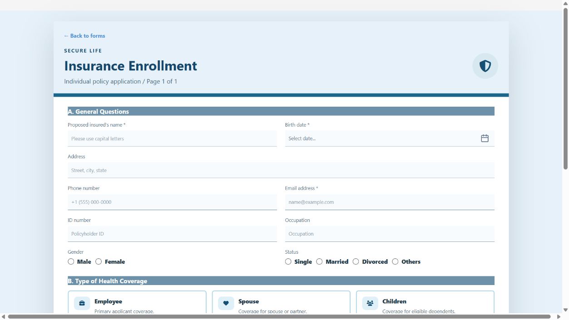Click the horizontal scrollbar thumb
This screenshot has height=320, width=569.
(279, 316)
